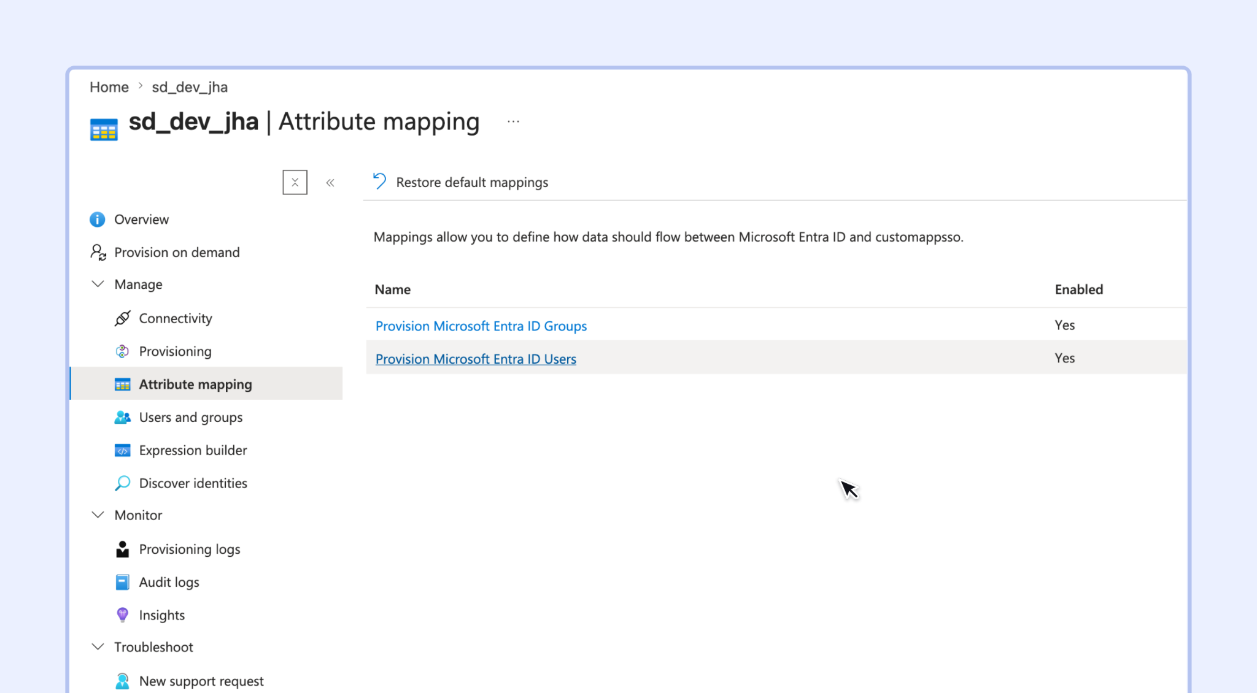This screenshot has width=1257, height=693.
Task: Click the New support request icon
Action: (x=122, y=681)
